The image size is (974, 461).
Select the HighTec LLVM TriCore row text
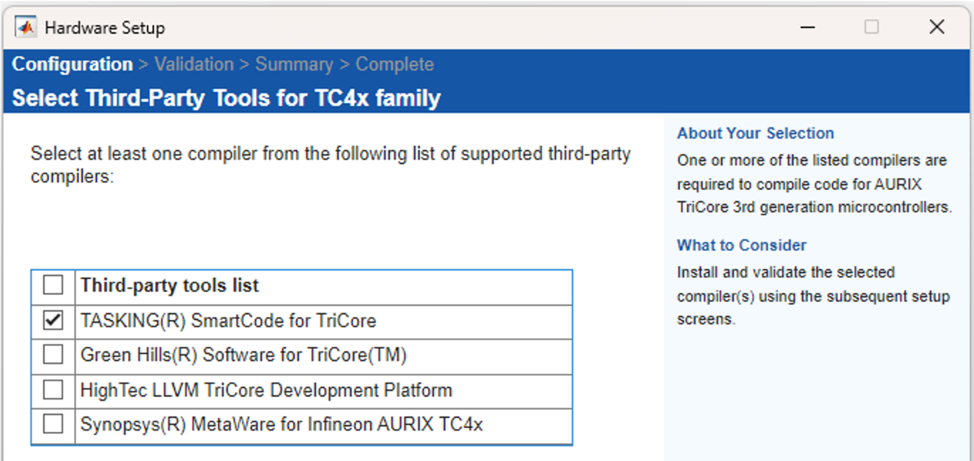pos(266,390)
